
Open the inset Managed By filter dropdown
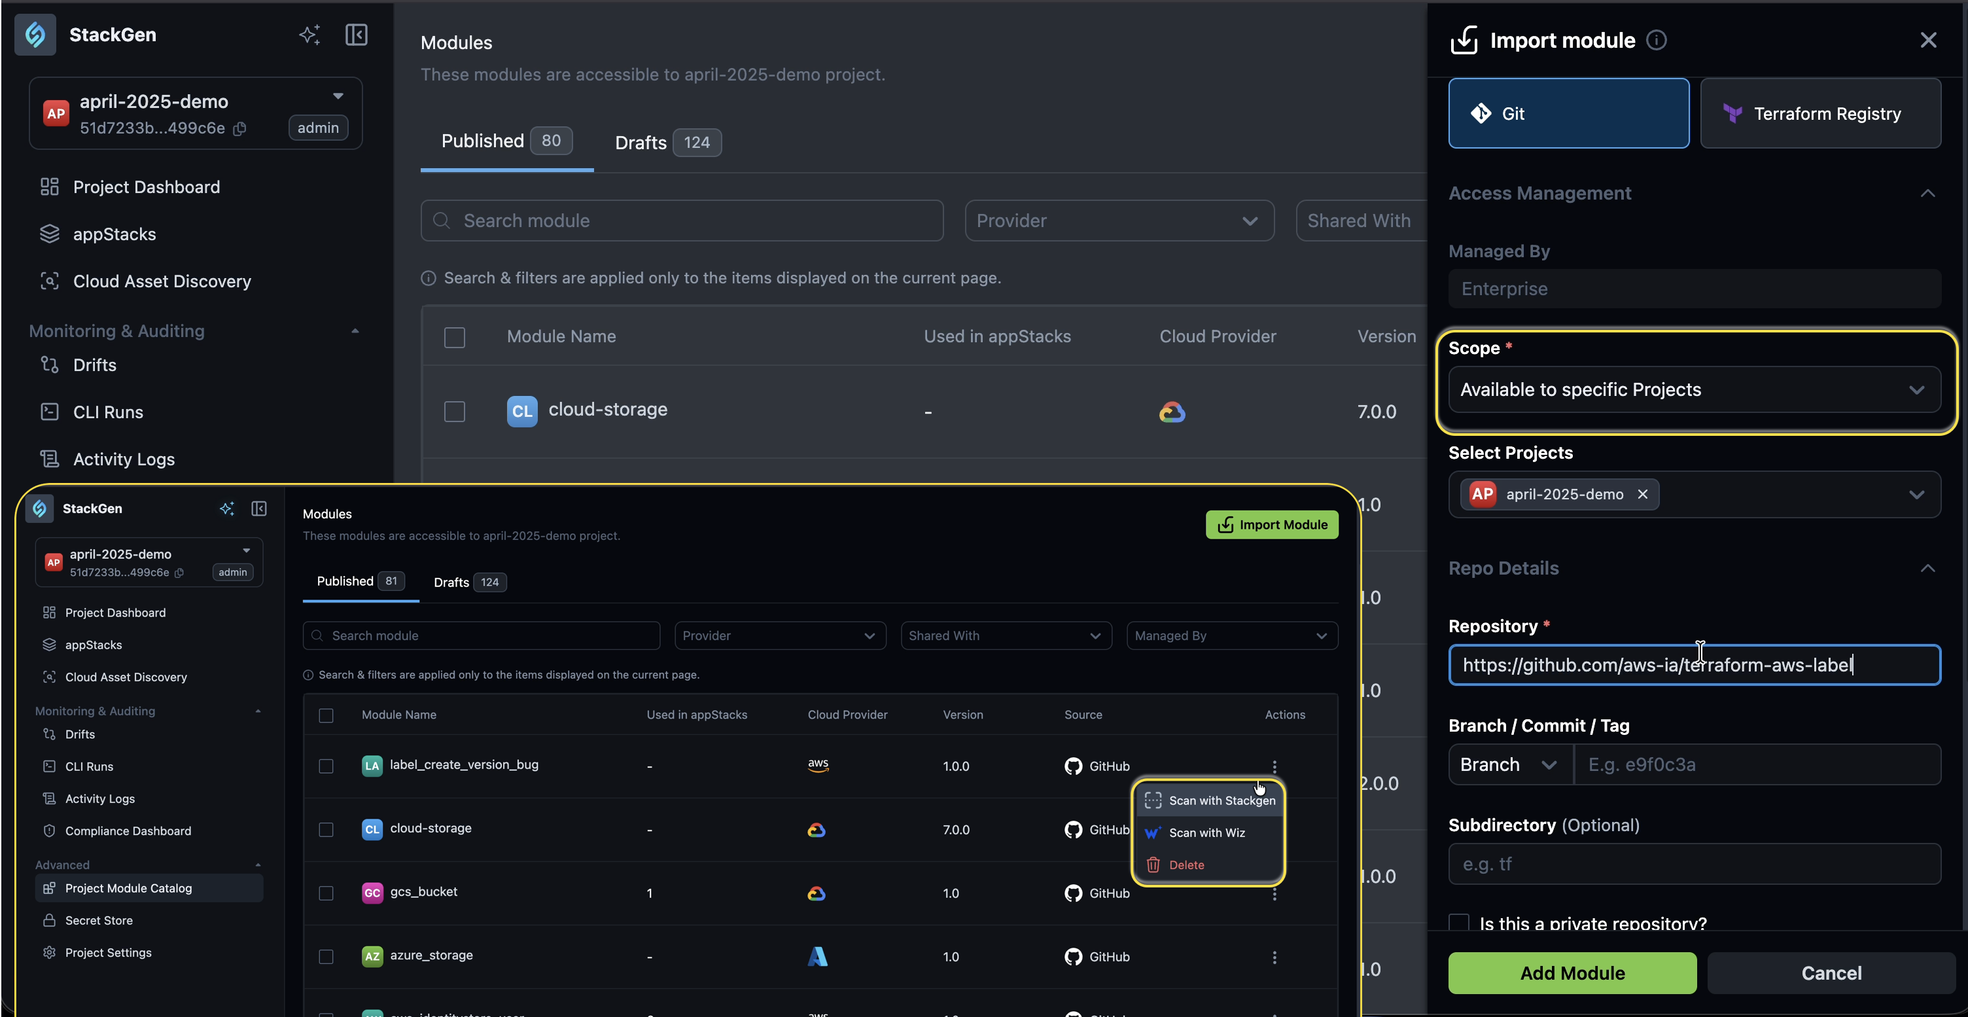(1233, 635)
